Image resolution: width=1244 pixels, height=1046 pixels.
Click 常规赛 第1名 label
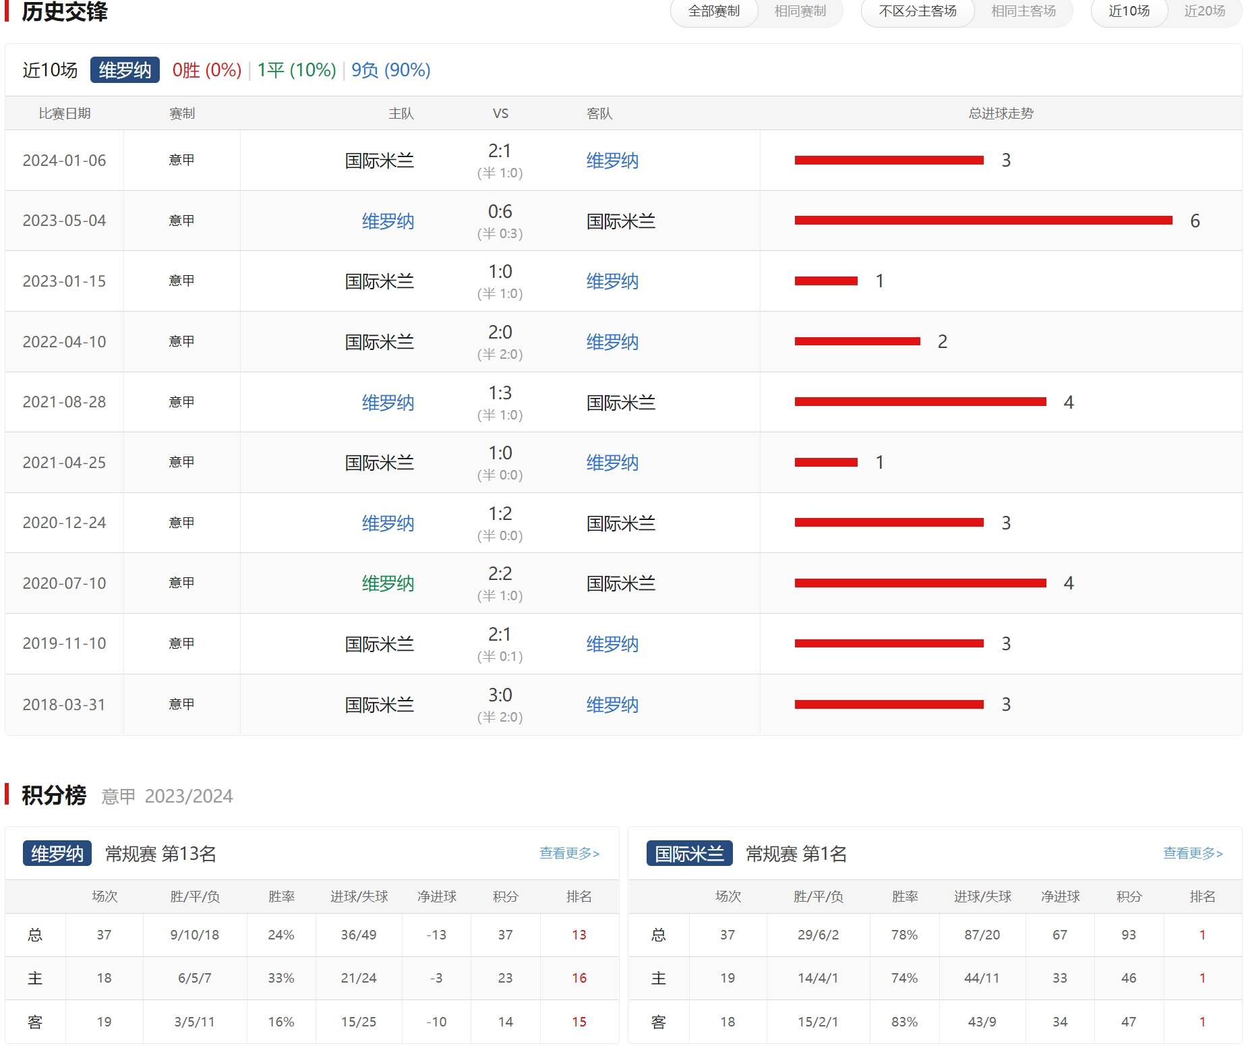[796, 854]
